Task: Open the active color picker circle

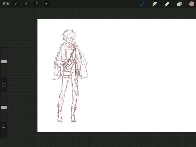Action: 191,4
